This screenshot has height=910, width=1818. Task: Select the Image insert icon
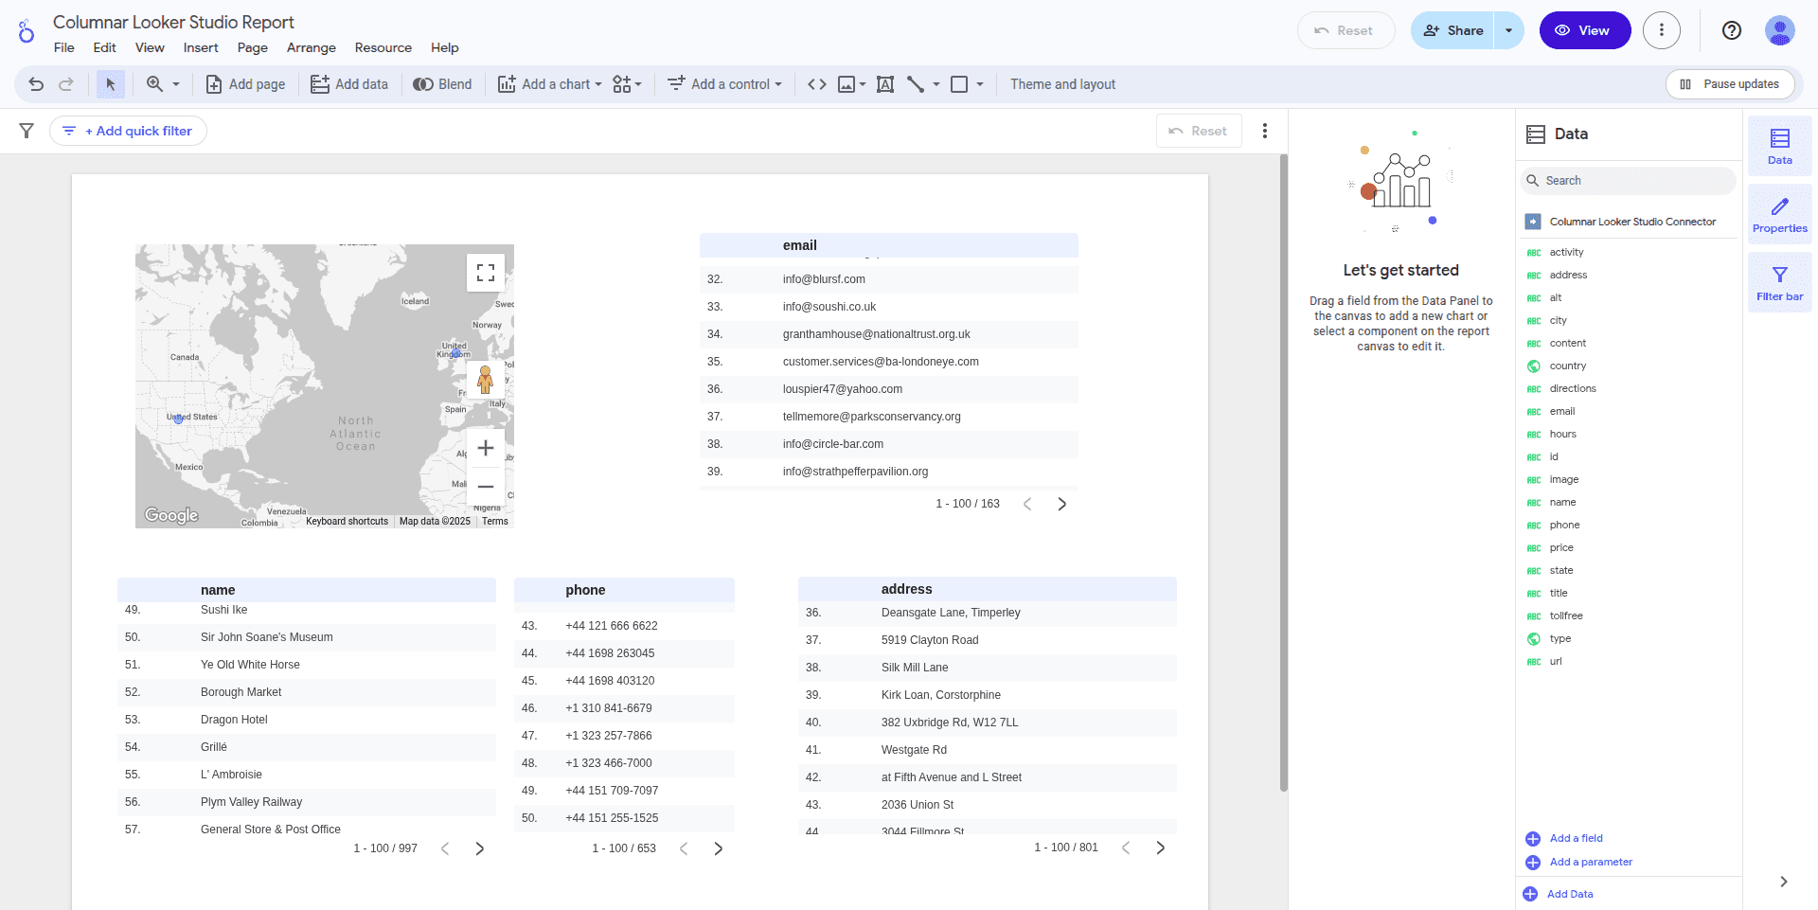pyautogui.click(x=846, y=84)
